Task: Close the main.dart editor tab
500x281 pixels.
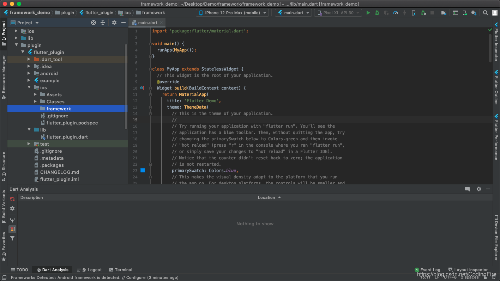Action: click(x=161, y=23)
